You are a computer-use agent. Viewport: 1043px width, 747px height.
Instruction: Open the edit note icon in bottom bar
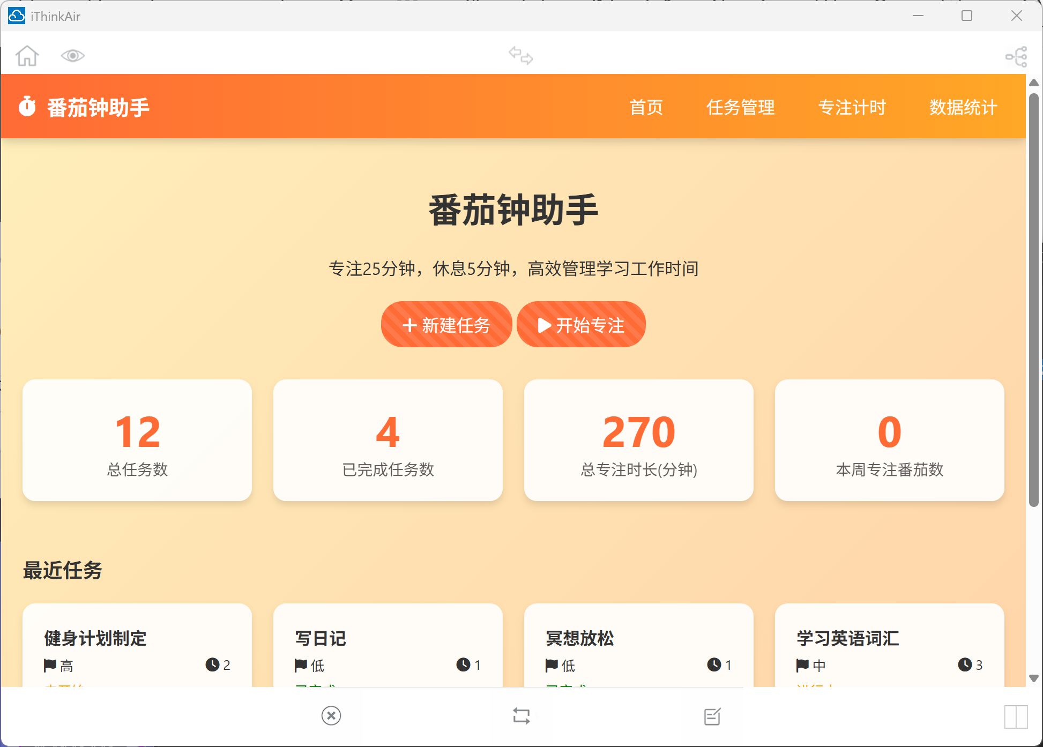711,715
